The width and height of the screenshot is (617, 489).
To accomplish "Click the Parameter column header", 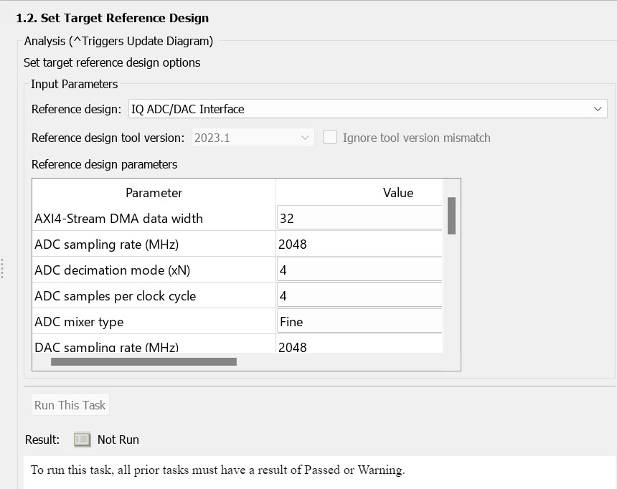I will pyautogui.click(x=154, y=192).
